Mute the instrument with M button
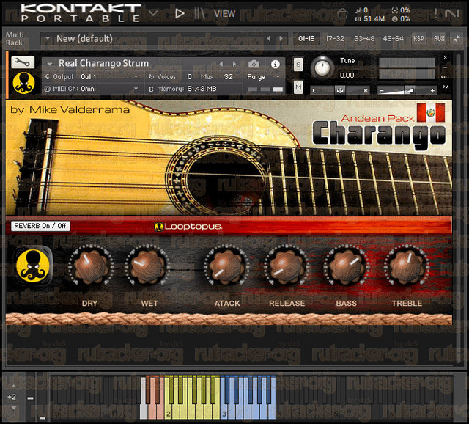The image size is (469, 424). (x=298, y=87)
